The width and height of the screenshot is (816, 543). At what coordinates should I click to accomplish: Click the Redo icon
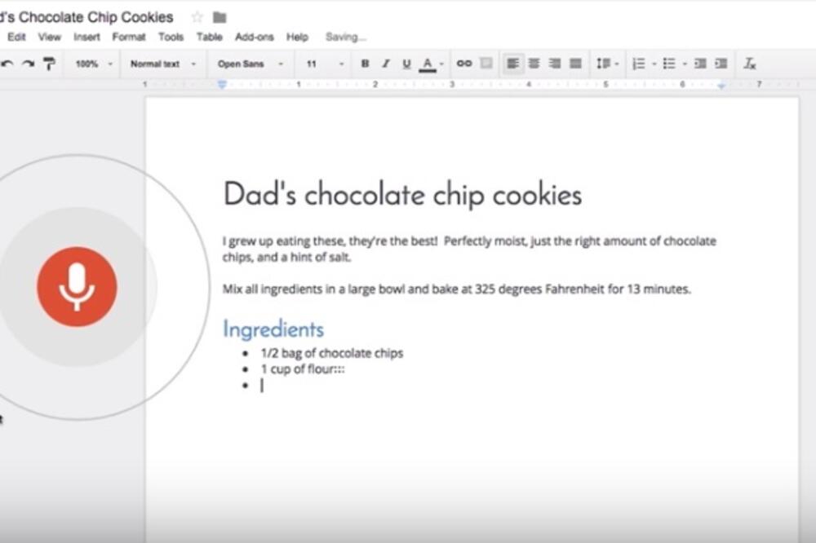click(x=27, y=63)
